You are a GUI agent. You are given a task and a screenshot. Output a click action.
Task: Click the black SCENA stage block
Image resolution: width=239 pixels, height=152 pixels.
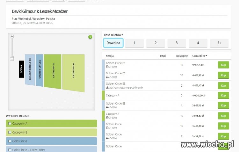point(21,69)
